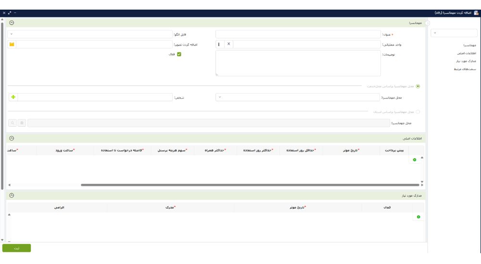This screenshot has width=481, height=264.
Task: Collapse the مهمانسرا section with chevron
Action: point(12,23)
